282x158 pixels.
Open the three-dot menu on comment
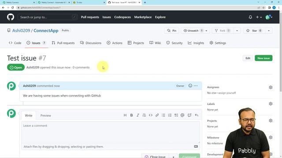pyautogui.click(x=196, y=86)
